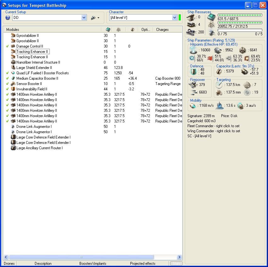Select the Large Shield Extender II row
The width and height of the screenshot is (268, 267).
[93, 68]
